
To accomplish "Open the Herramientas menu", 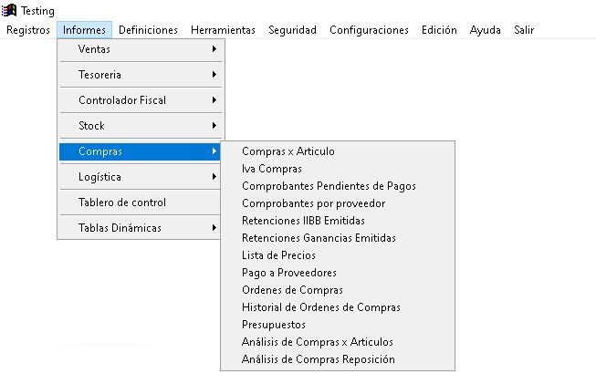I will click(223, 30).
